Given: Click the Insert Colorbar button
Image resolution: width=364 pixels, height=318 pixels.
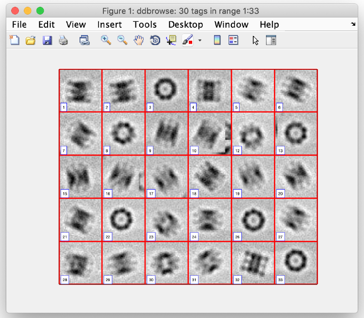Looking at the screenshot, I should tap(217, 40).
